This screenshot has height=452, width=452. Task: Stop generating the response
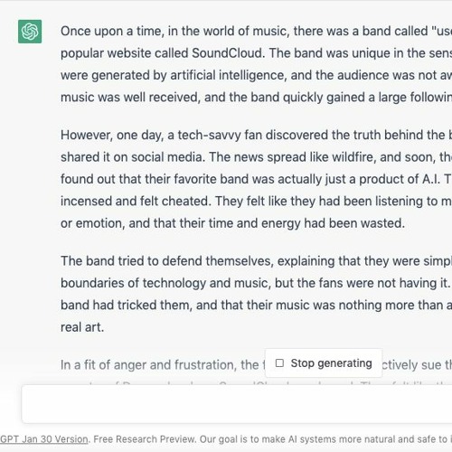pos(324,363)
